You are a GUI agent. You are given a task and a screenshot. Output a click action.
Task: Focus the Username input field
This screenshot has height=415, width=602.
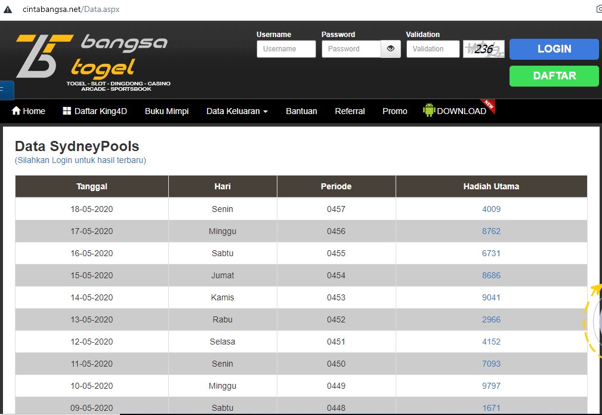click(286, 49)
